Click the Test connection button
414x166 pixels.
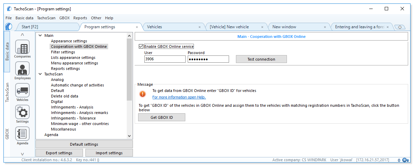pyautogui.click(x=261, y=59)
